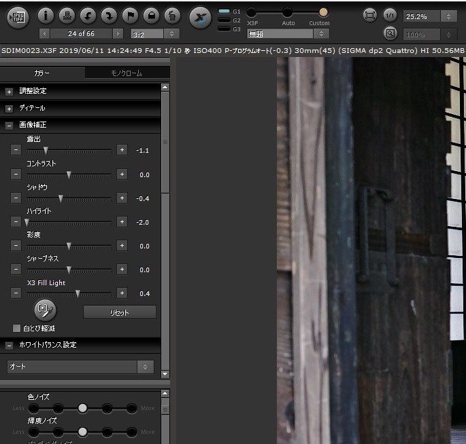The height and width of the screenshot is (444, 466).
Task: Increase ハイライト with plus button
Action: [122, 221]
